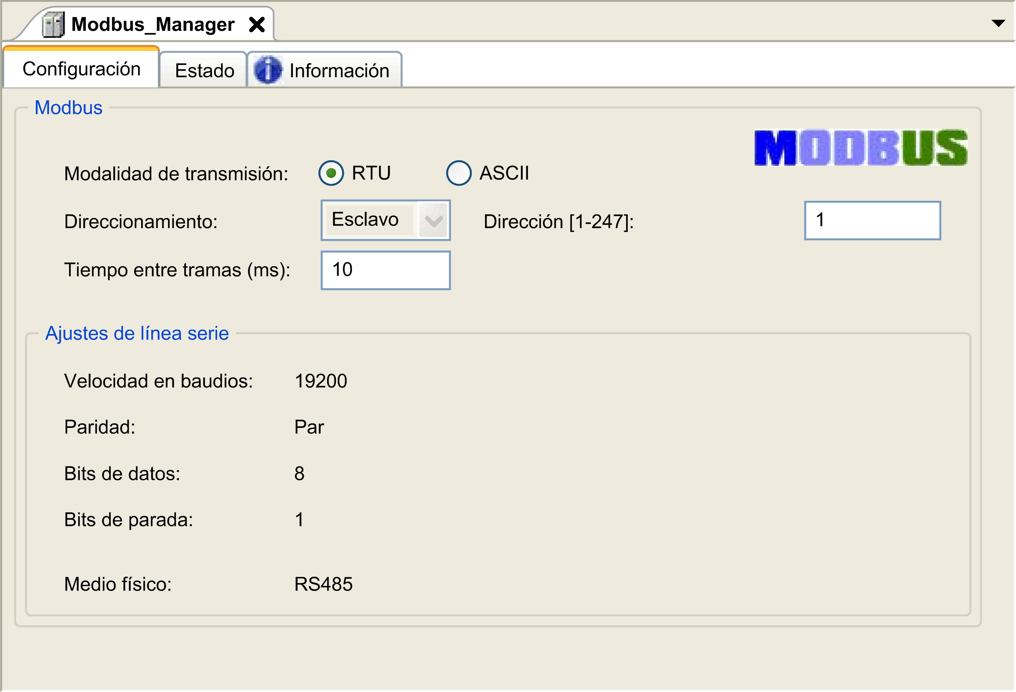Screen dimensions: 1016x692
Task: Click the Modbus section label
Action: pyautogui.click(x=68, y=108)
